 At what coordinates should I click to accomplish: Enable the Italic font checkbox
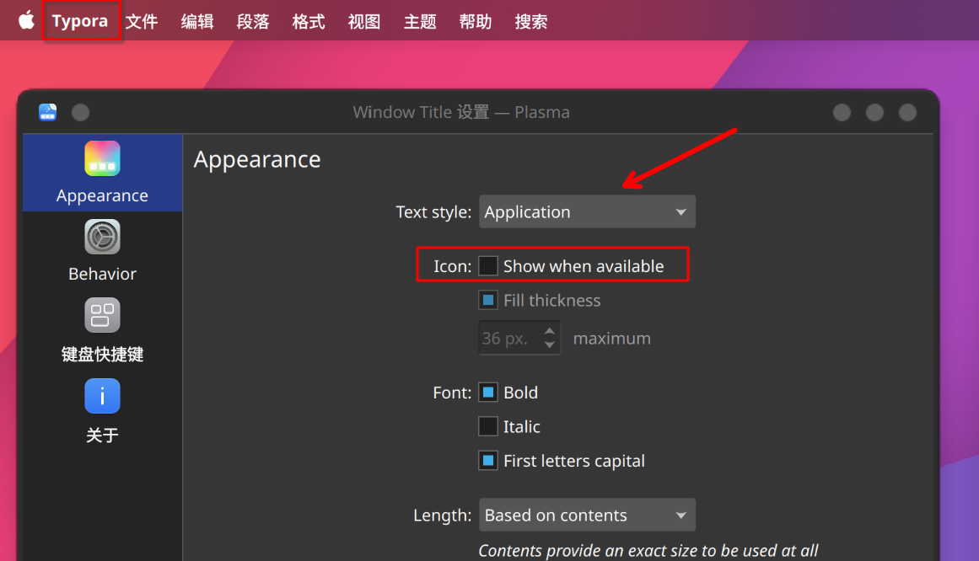tap(488, 427)
